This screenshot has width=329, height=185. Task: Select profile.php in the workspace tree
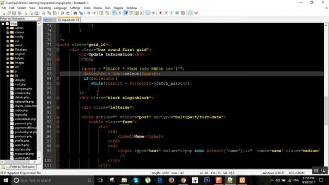(x=22, y=141)
